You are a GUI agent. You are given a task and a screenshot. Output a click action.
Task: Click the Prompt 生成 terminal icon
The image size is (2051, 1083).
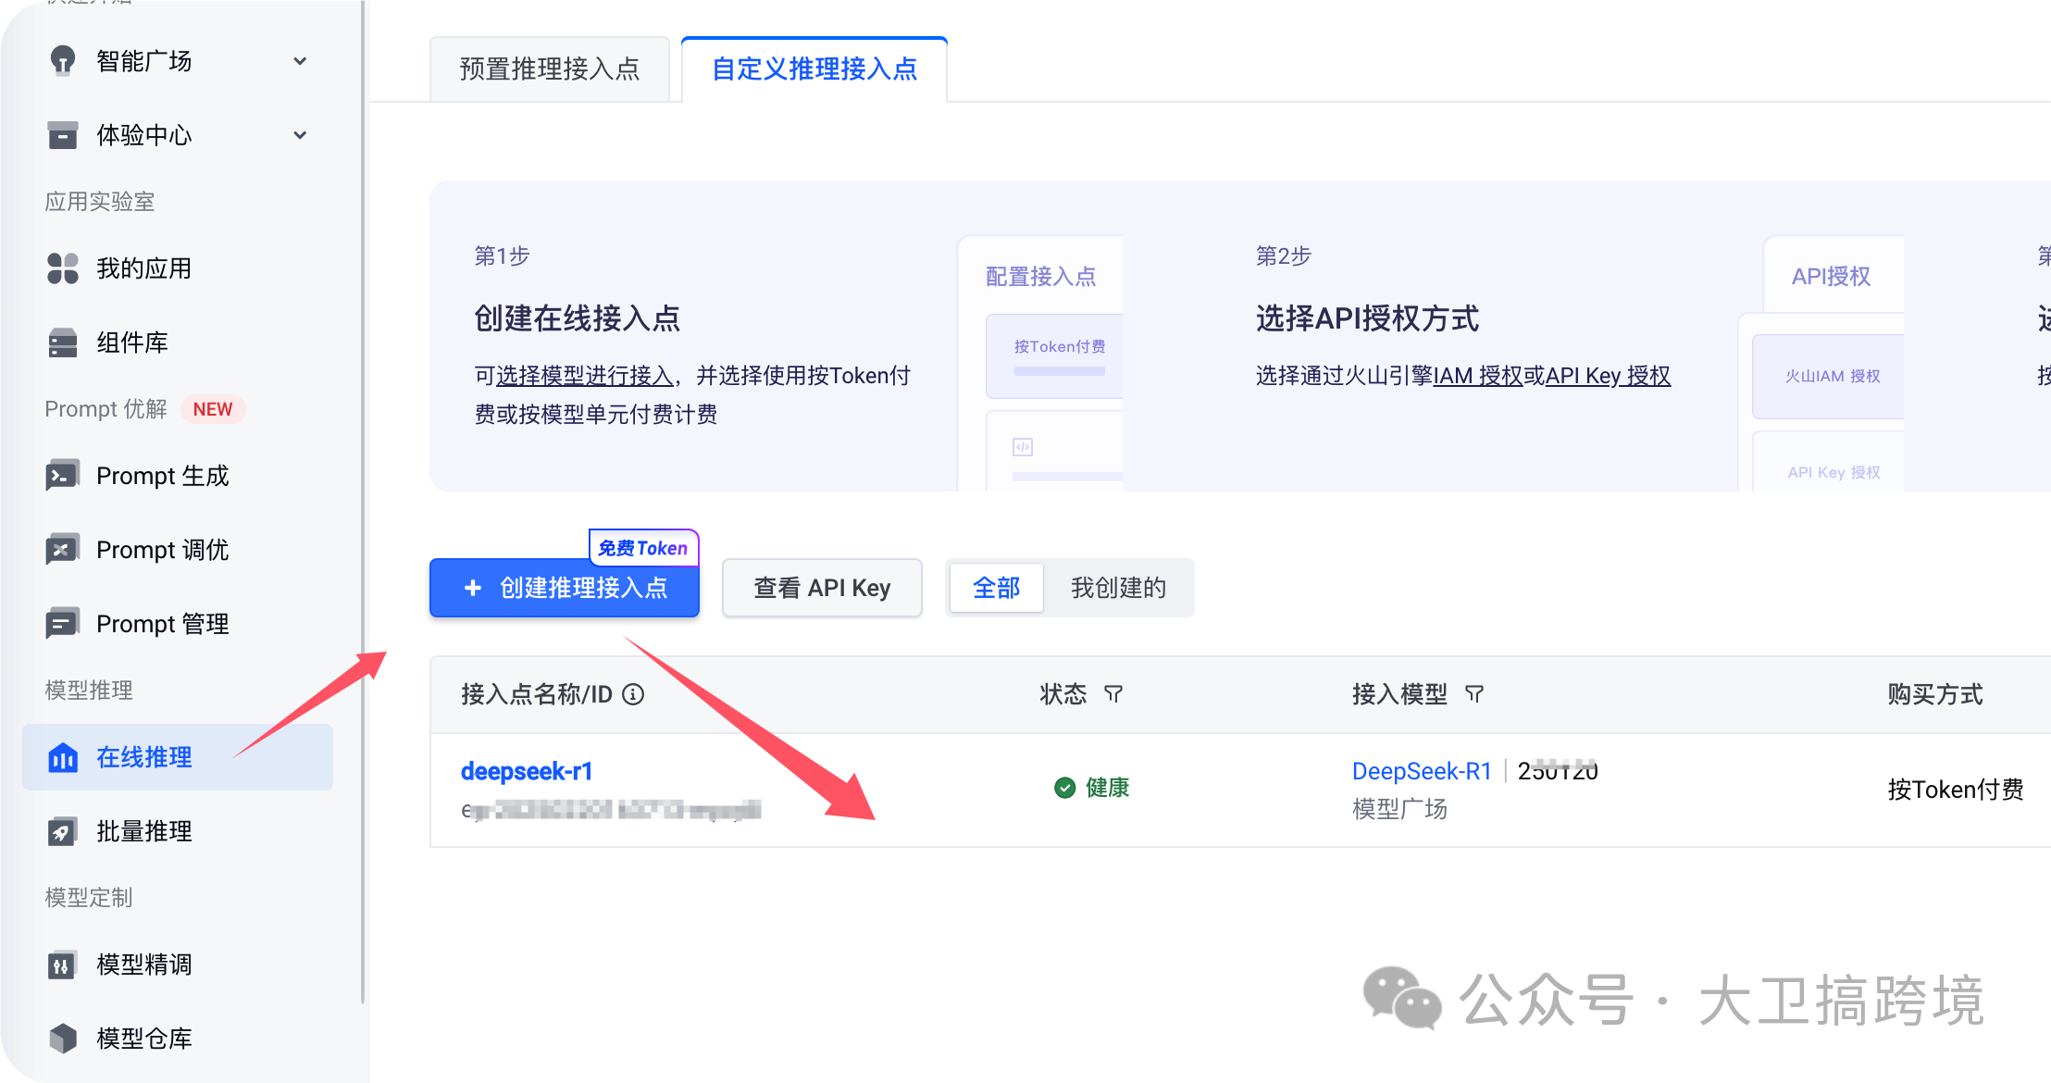pos(62,476)
